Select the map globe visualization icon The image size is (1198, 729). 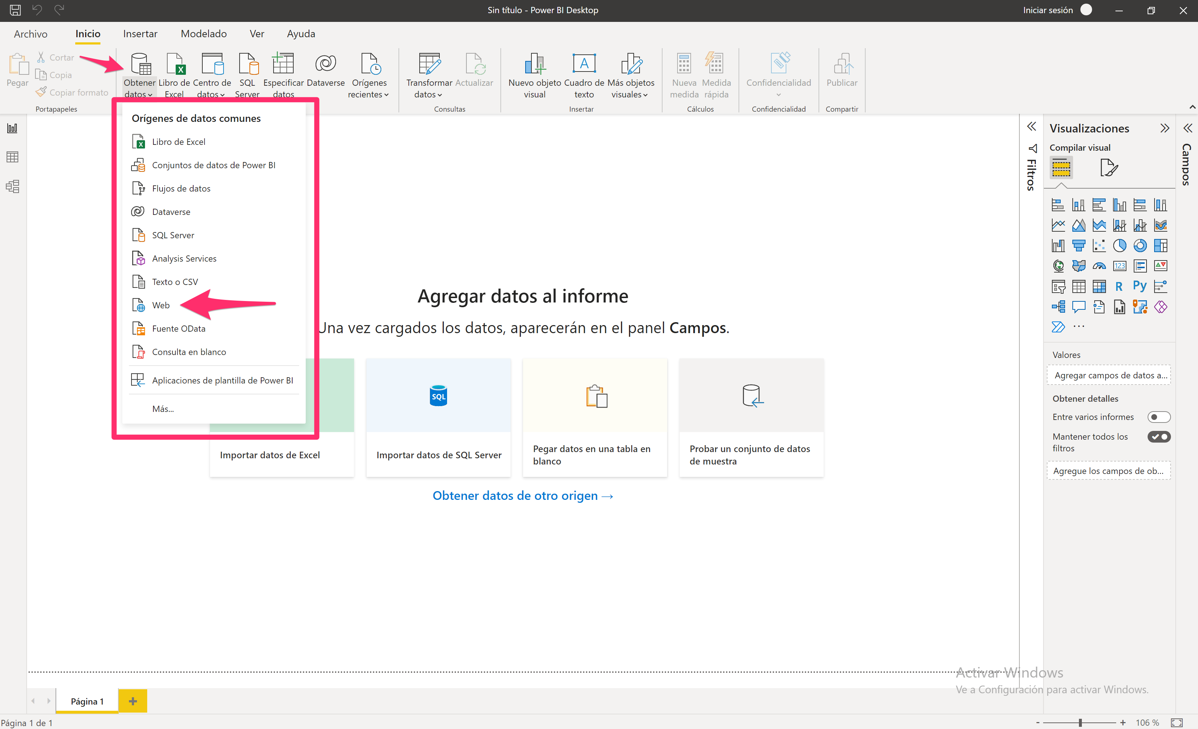pos(1058,266)
